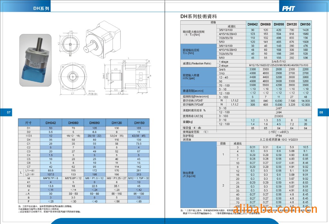Click the 13.3 K2 value cell
This screenshot has width=329, height=224.
click(51, 186)
